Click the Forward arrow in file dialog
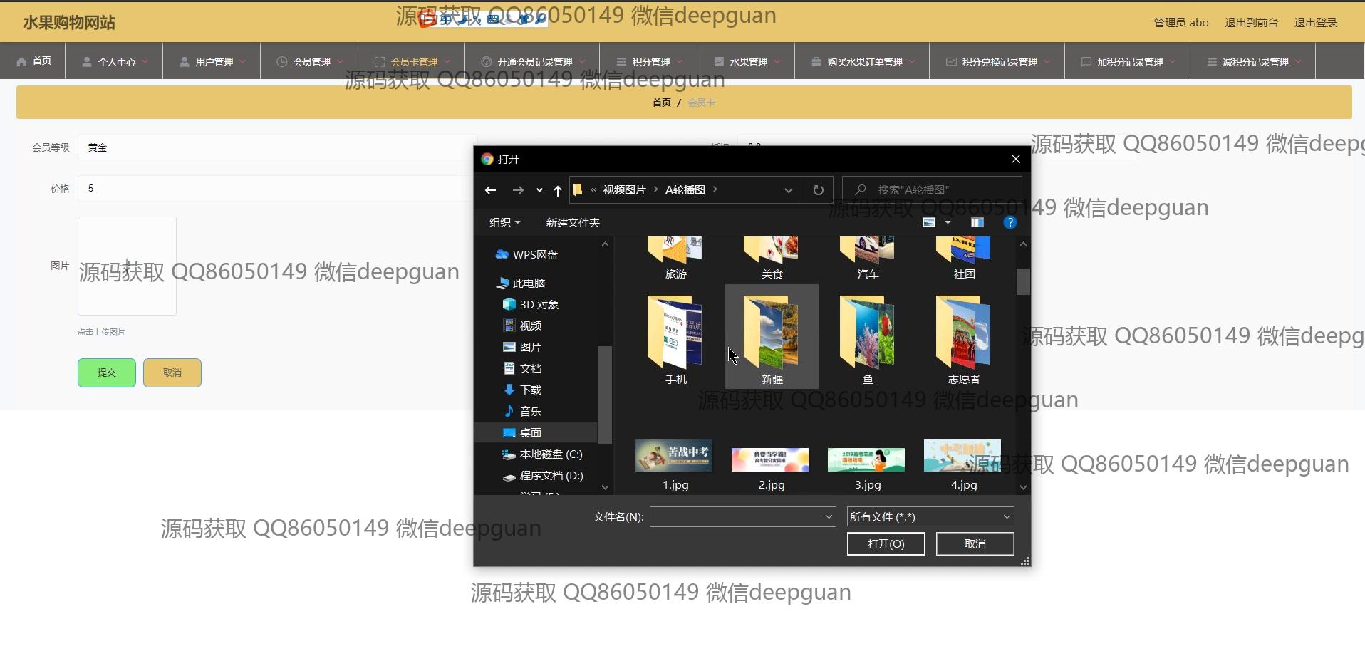The image size is (1365, 661). tap(518, 190)
